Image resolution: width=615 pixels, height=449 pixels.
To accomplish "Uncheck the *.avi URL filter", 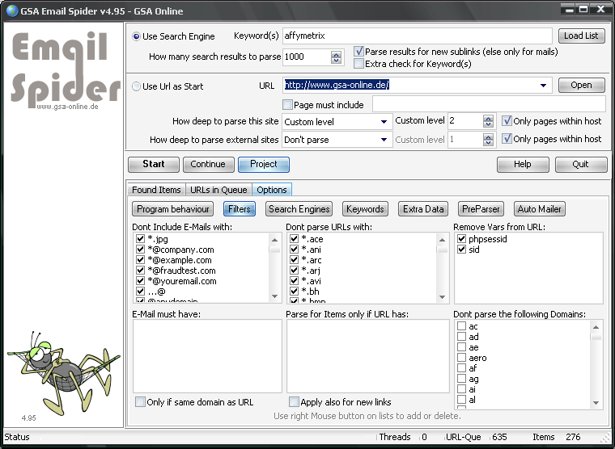I will tap(295, 281).
